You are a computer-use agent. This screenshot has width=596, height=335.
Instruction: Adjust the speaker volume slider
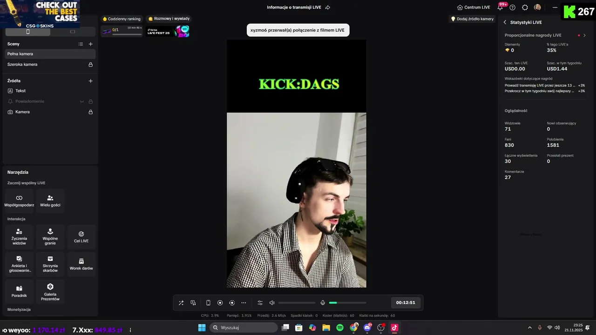pyautogui.click(x=297, y=303)
